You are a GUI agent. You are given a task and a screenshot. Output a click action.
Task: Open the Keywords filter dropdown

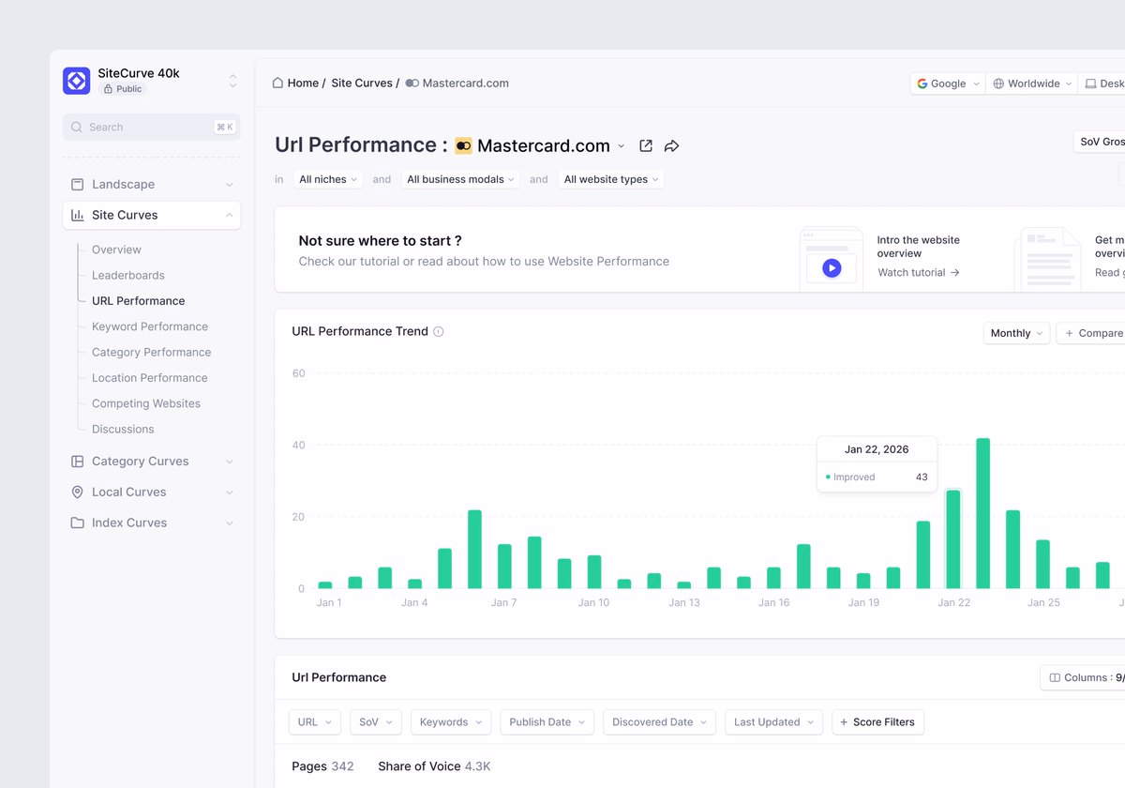pyautogui.click(x=451, y=722)
